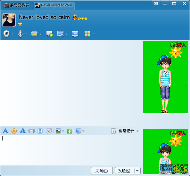Create a discussion group with chat-plus icon
Viewport: 190px width, 176px height.
[50, 34]
